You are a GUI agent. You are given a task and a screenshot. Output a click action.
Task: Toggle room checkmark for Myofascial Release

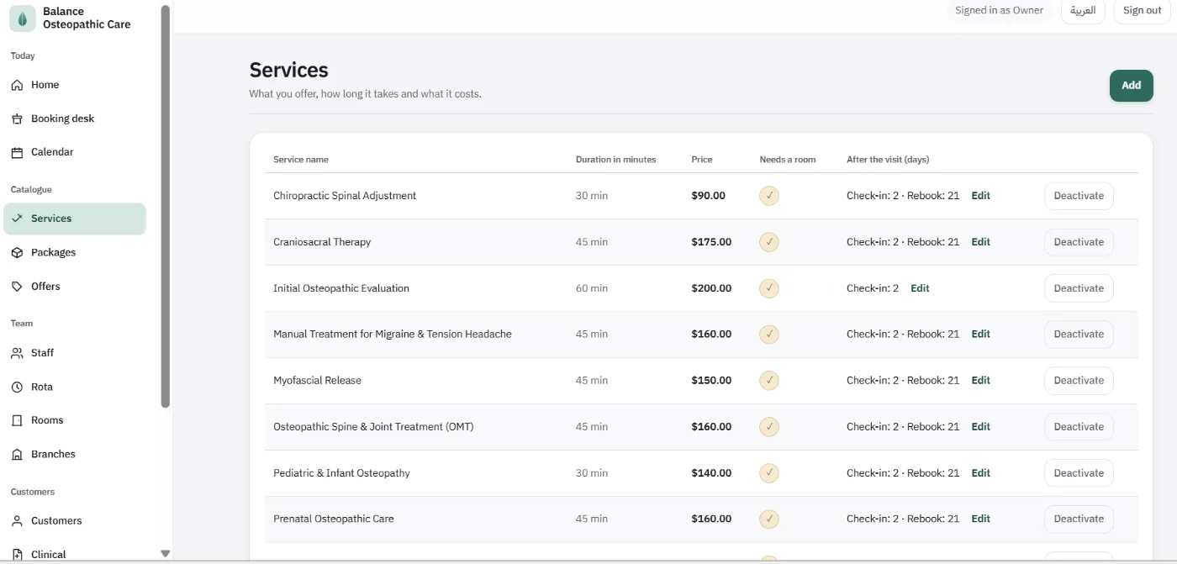point(769,381)
